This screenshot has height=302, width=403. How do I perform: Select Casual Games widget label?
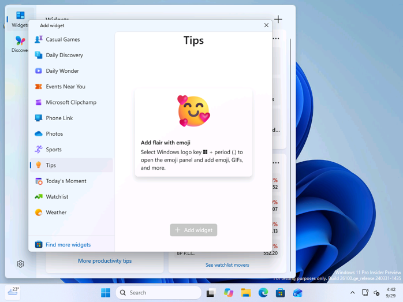point(63,39)
